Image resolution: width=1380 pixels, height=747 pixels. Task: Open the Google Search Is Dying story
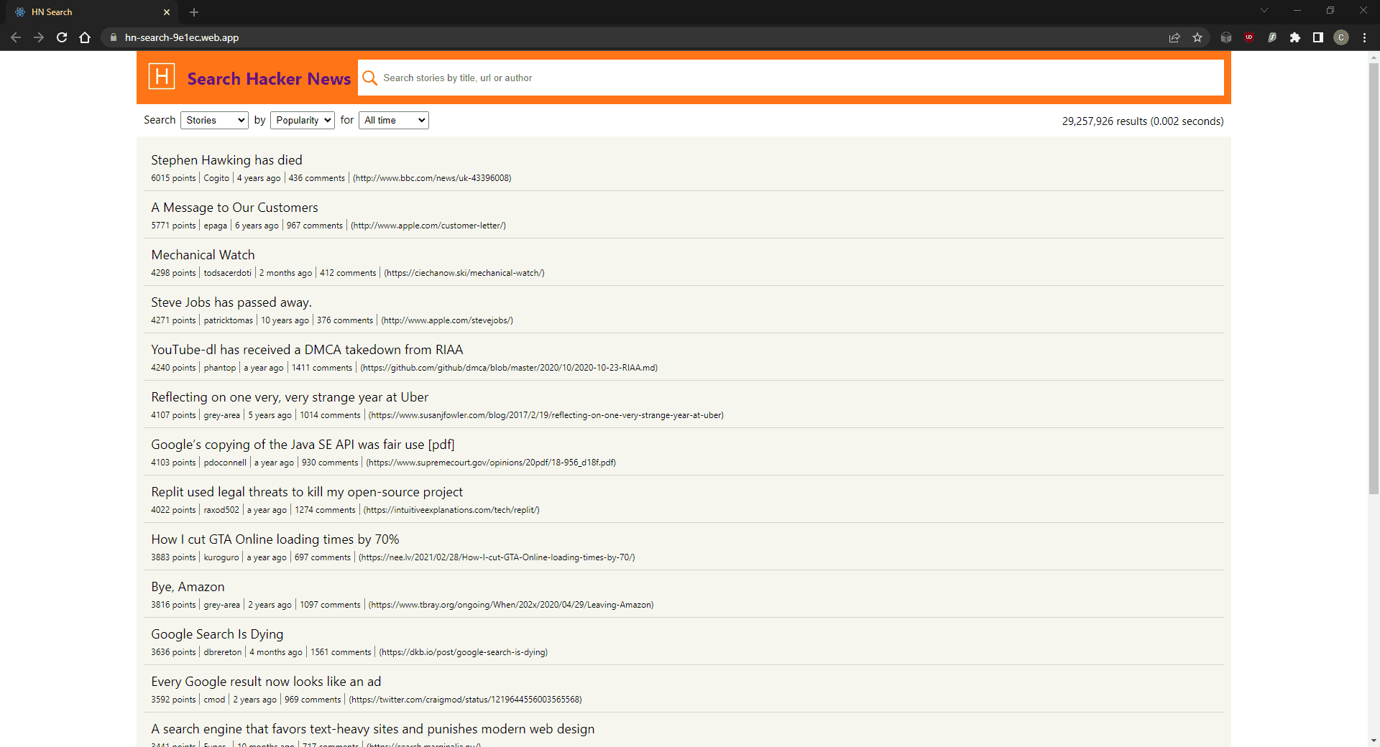(x=217, y=634)
